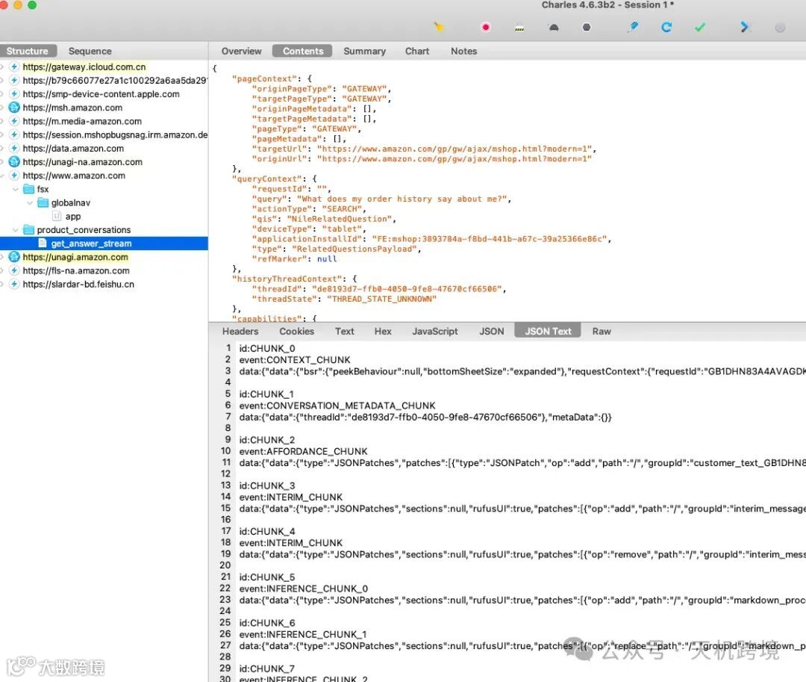Toggle the red Record button

click(x=486, y=28)
